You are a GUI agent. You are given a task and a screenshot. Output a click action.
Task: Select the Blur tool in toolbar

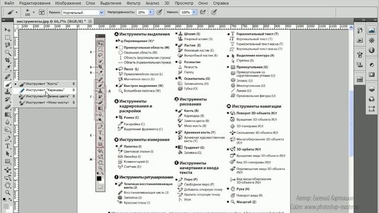coord(8,122)
